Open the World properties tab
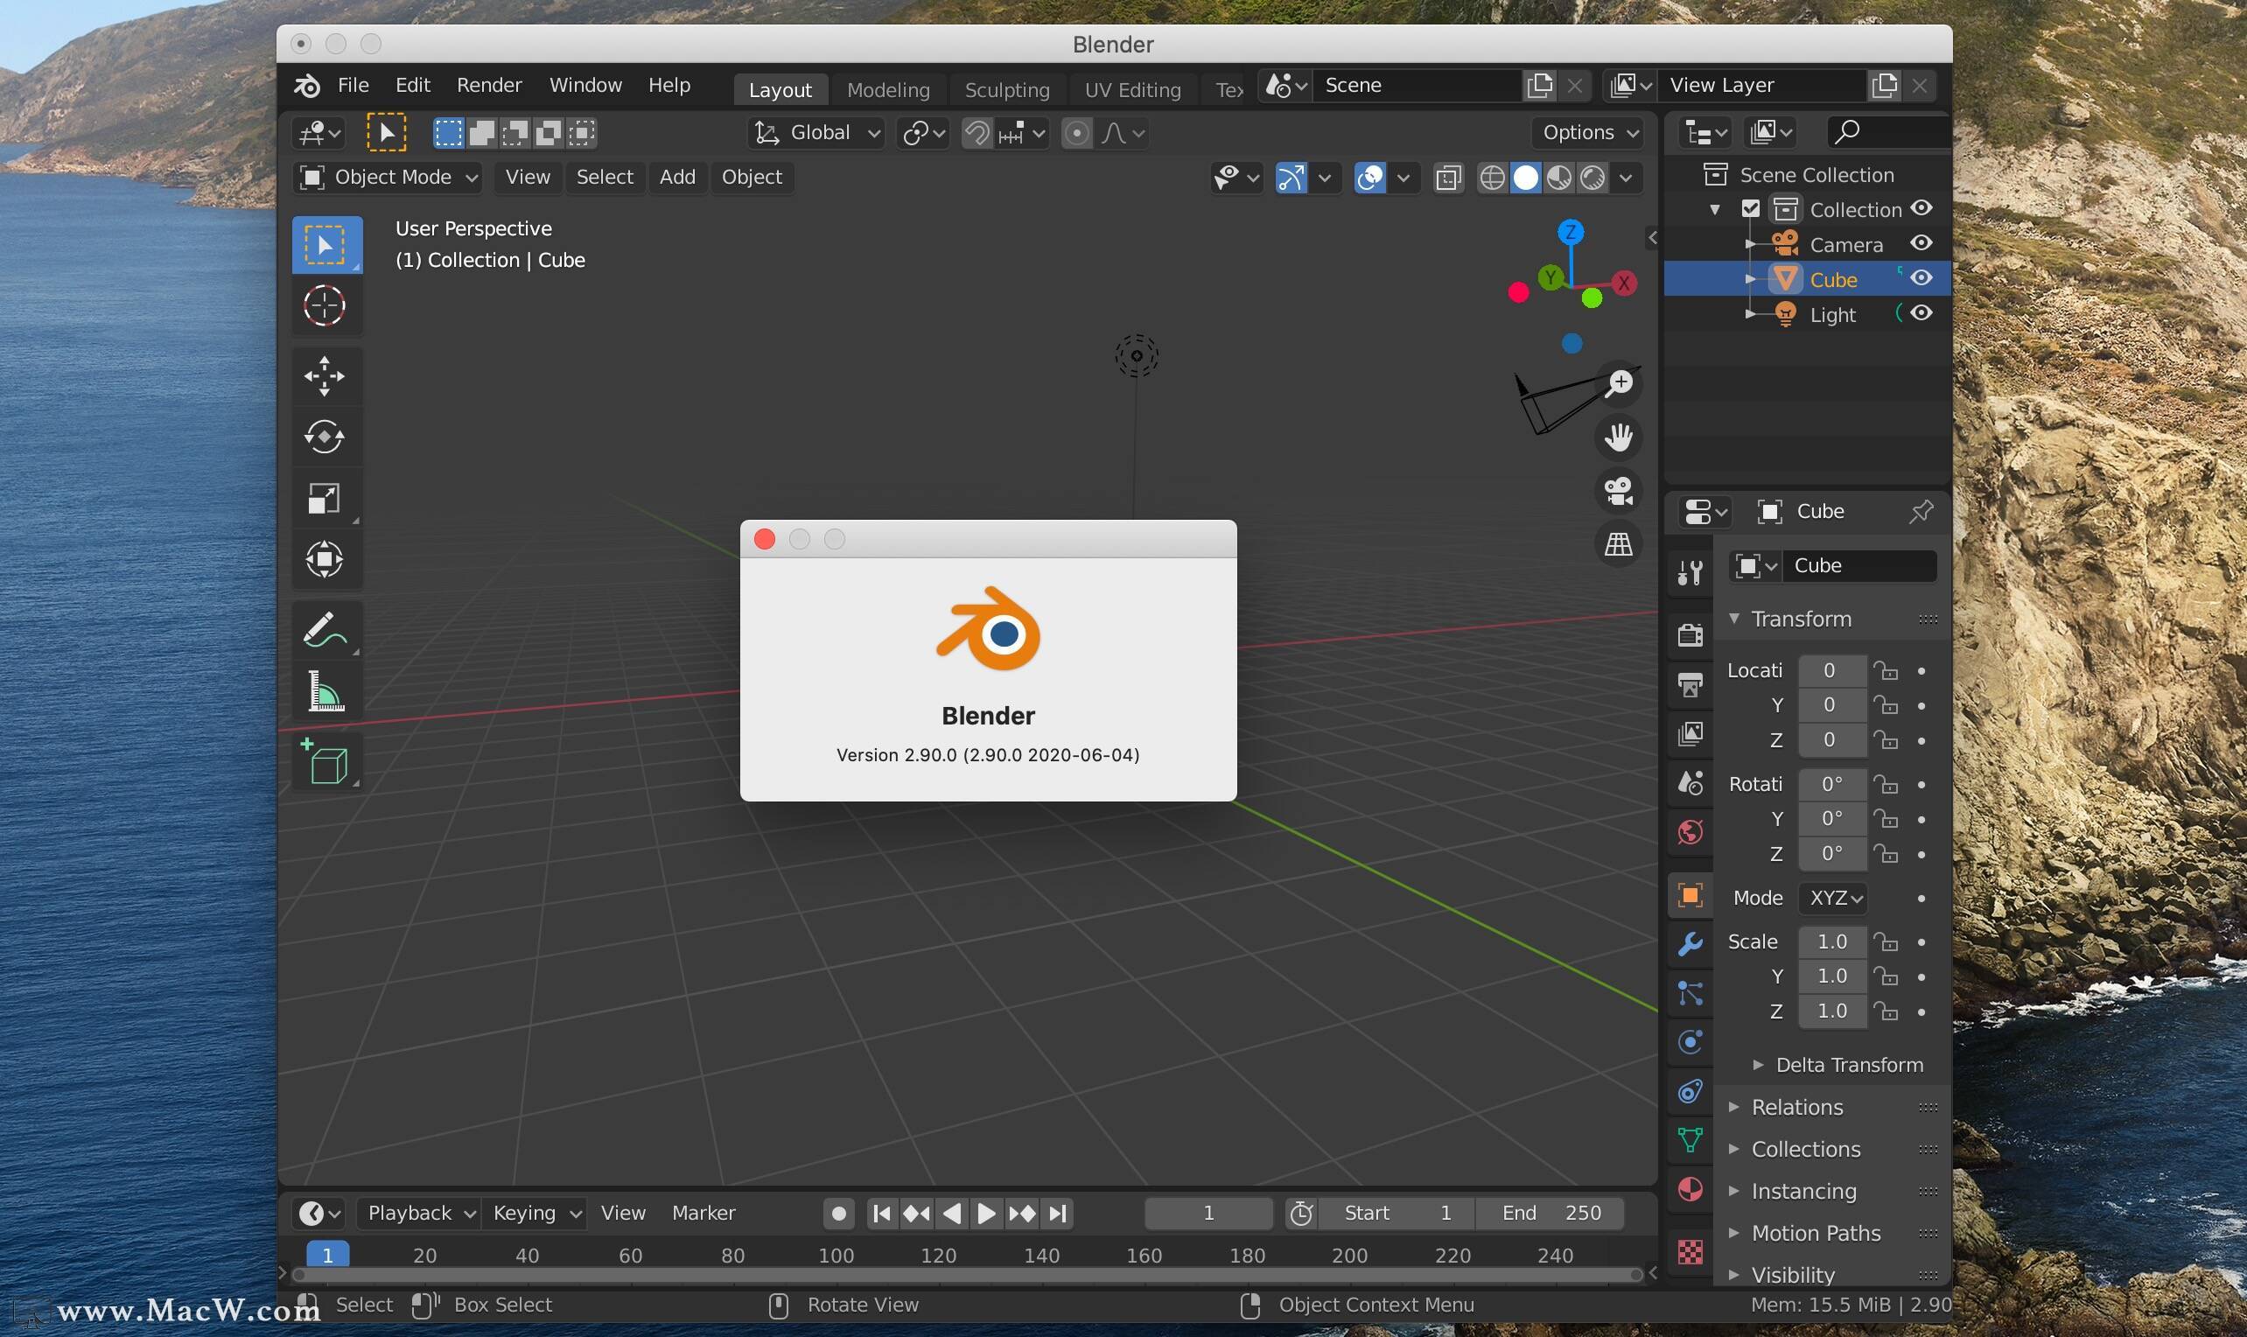The image size is (2247, 1337). tap(1690, 831)
